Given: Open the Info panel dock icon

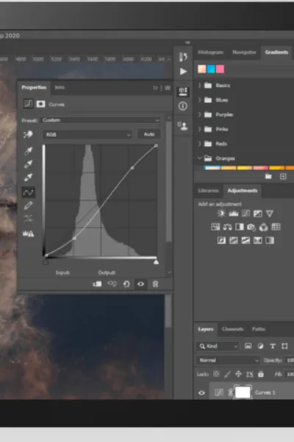Looking at the screenshot, I should coord(183,106).
